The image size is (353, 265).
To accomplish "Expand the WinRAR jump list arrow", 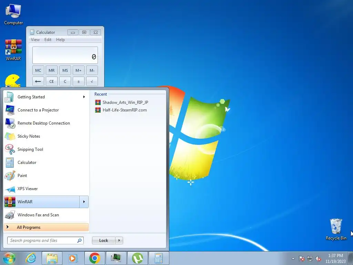I will click(x=84, y=202).
